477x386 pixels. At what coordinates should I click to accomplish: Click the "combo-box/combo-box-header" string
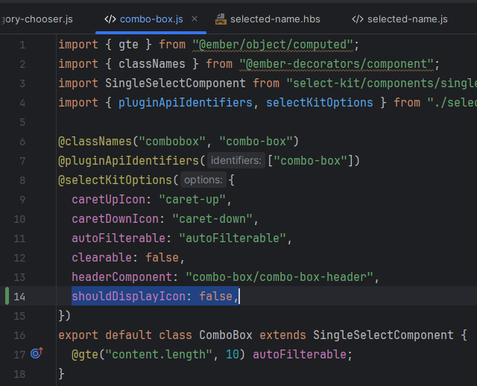pos(279,277)
